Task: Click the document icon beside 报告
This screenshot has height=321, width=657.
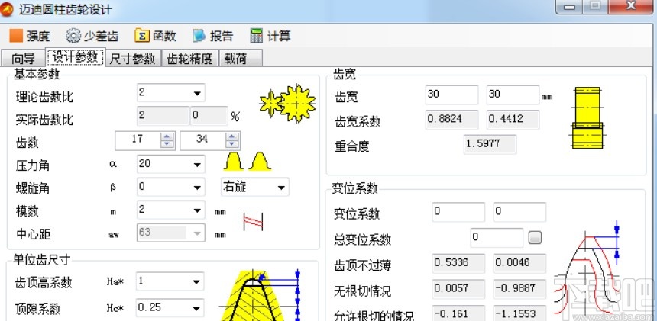Action: (199, 36)
